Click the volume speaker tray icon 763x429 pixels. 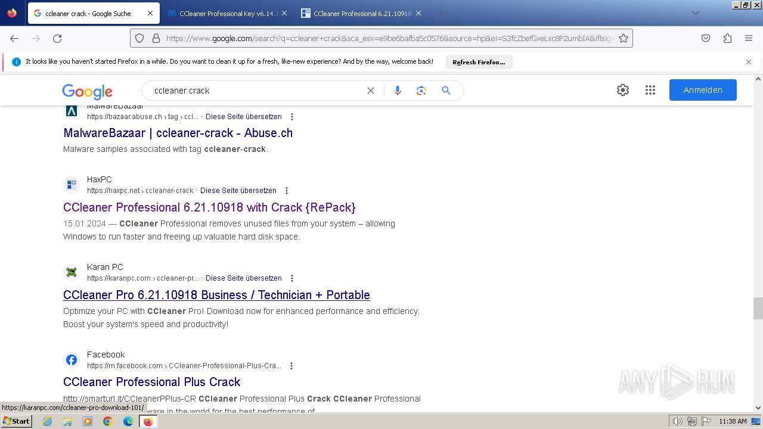[x=678, y=421]
